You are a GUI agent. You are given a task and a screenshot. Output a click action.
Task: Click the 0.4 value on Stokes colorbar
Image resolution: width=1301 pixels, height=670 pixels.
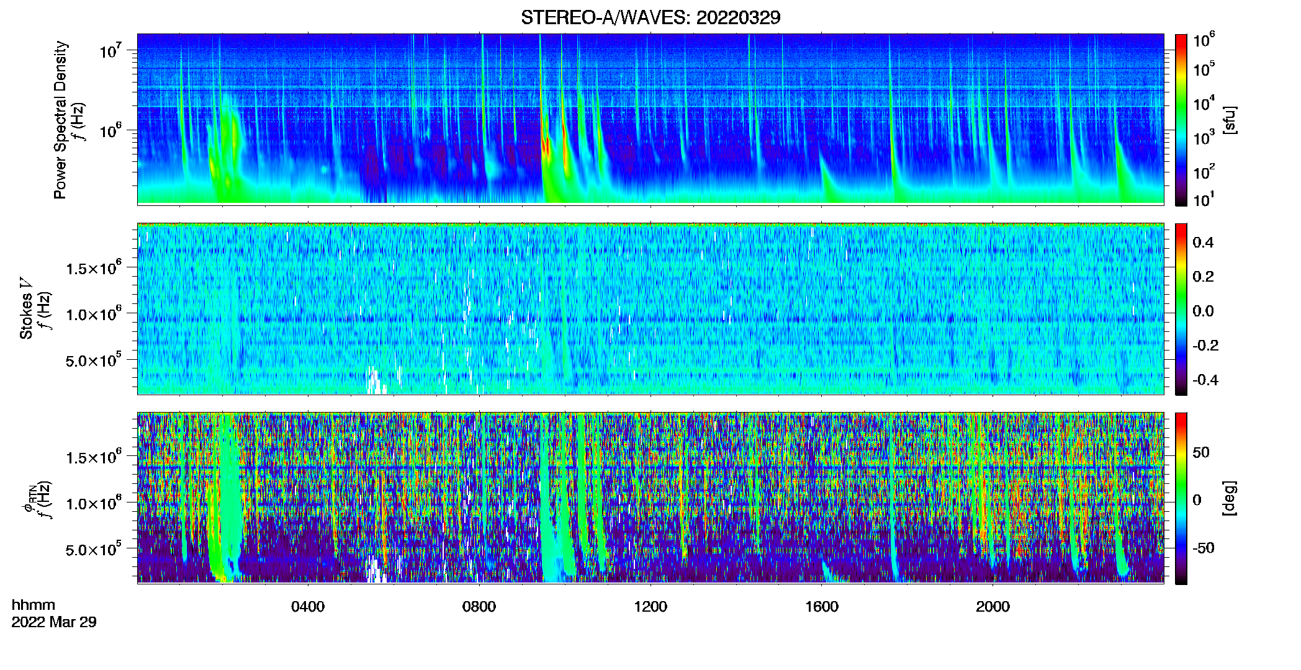tap(1203, 243)
